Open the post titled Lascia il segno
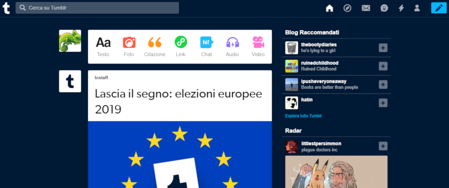 pos(178,102)
